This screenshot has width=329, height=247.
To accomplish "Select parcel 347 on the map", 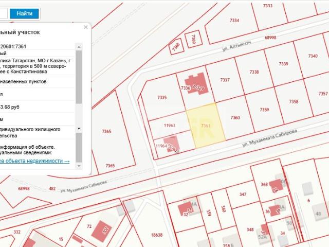I will tap(243, 195).
